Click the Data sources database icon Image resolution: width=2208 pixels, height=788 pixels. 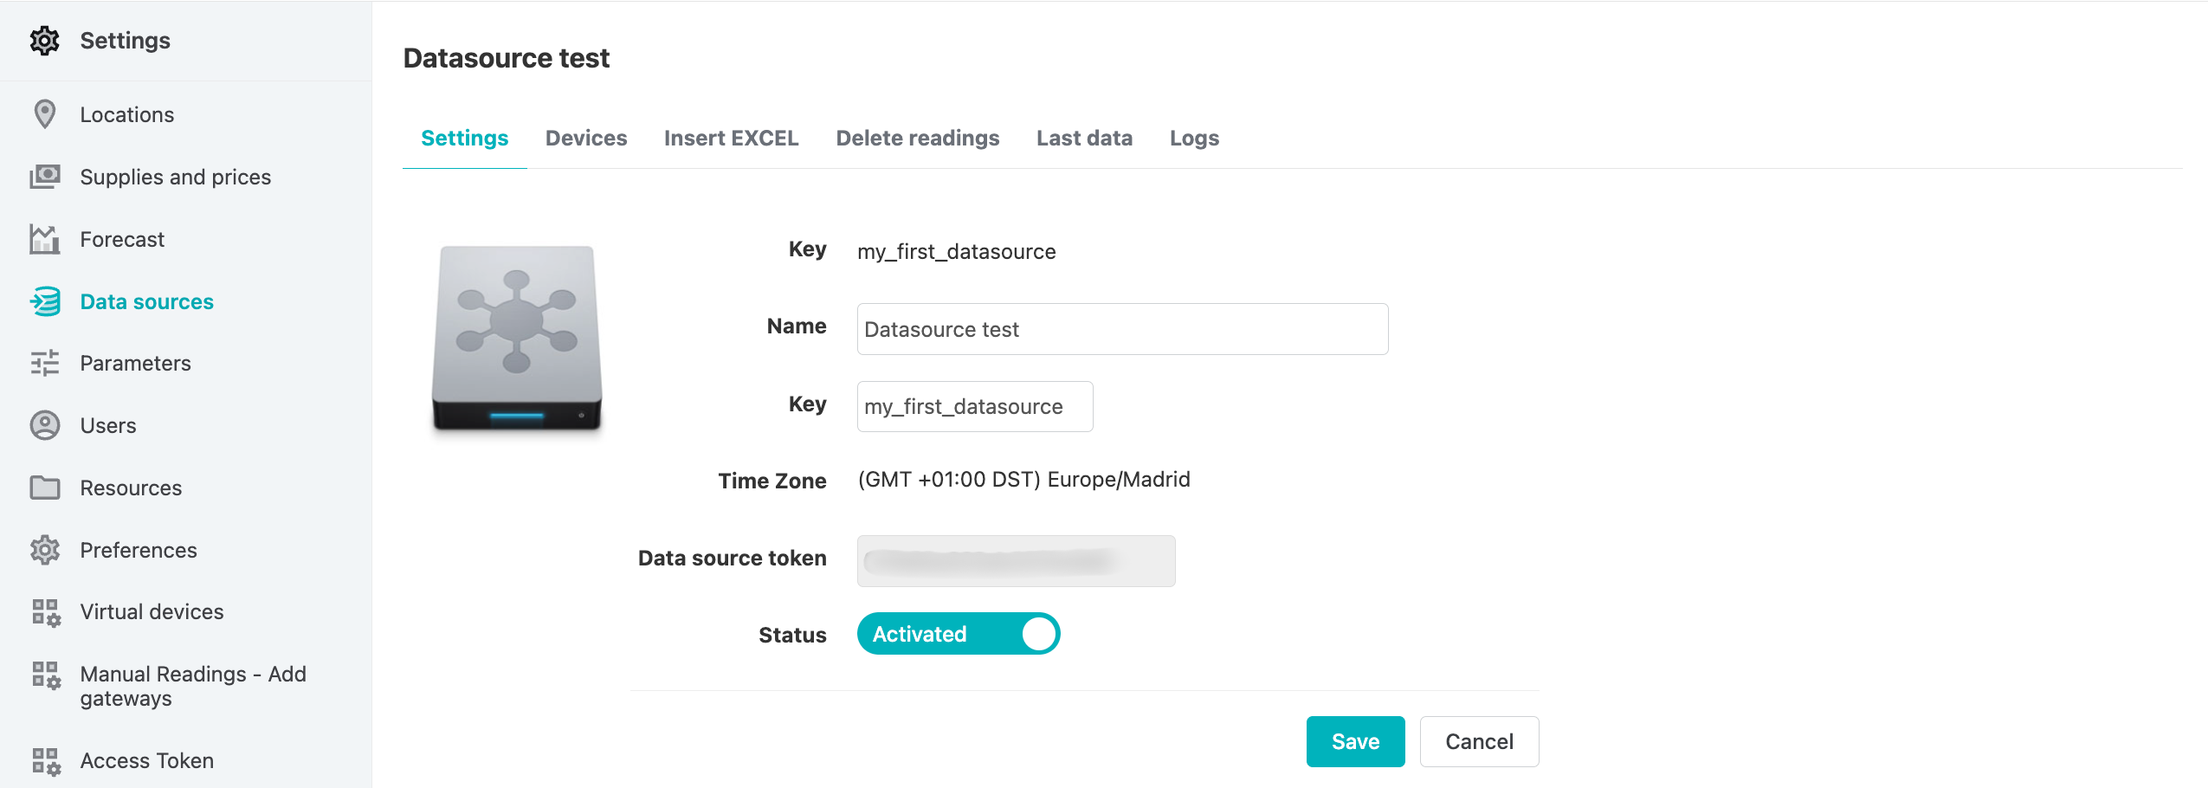[44, 301]
